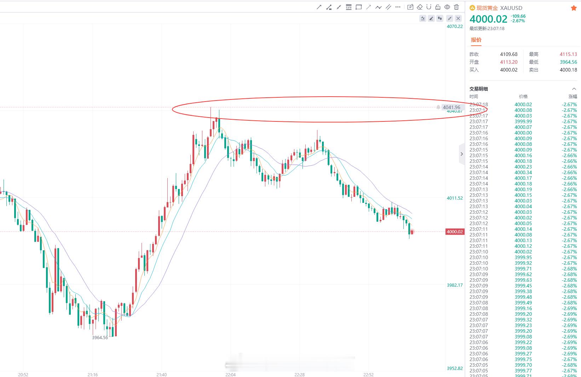Select the parallel channel lines tool
Viewport: 581px width, 377px height.
(388, 7)
